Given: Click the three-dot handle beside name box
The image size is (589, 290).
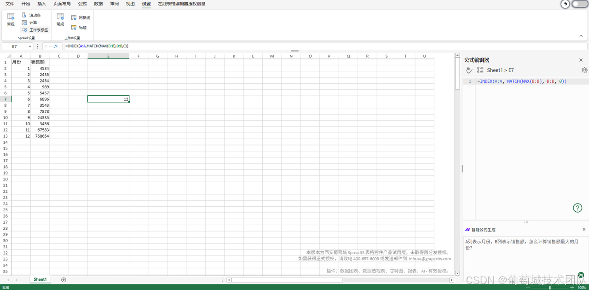Looking at the screenshot, I should 38,46.
